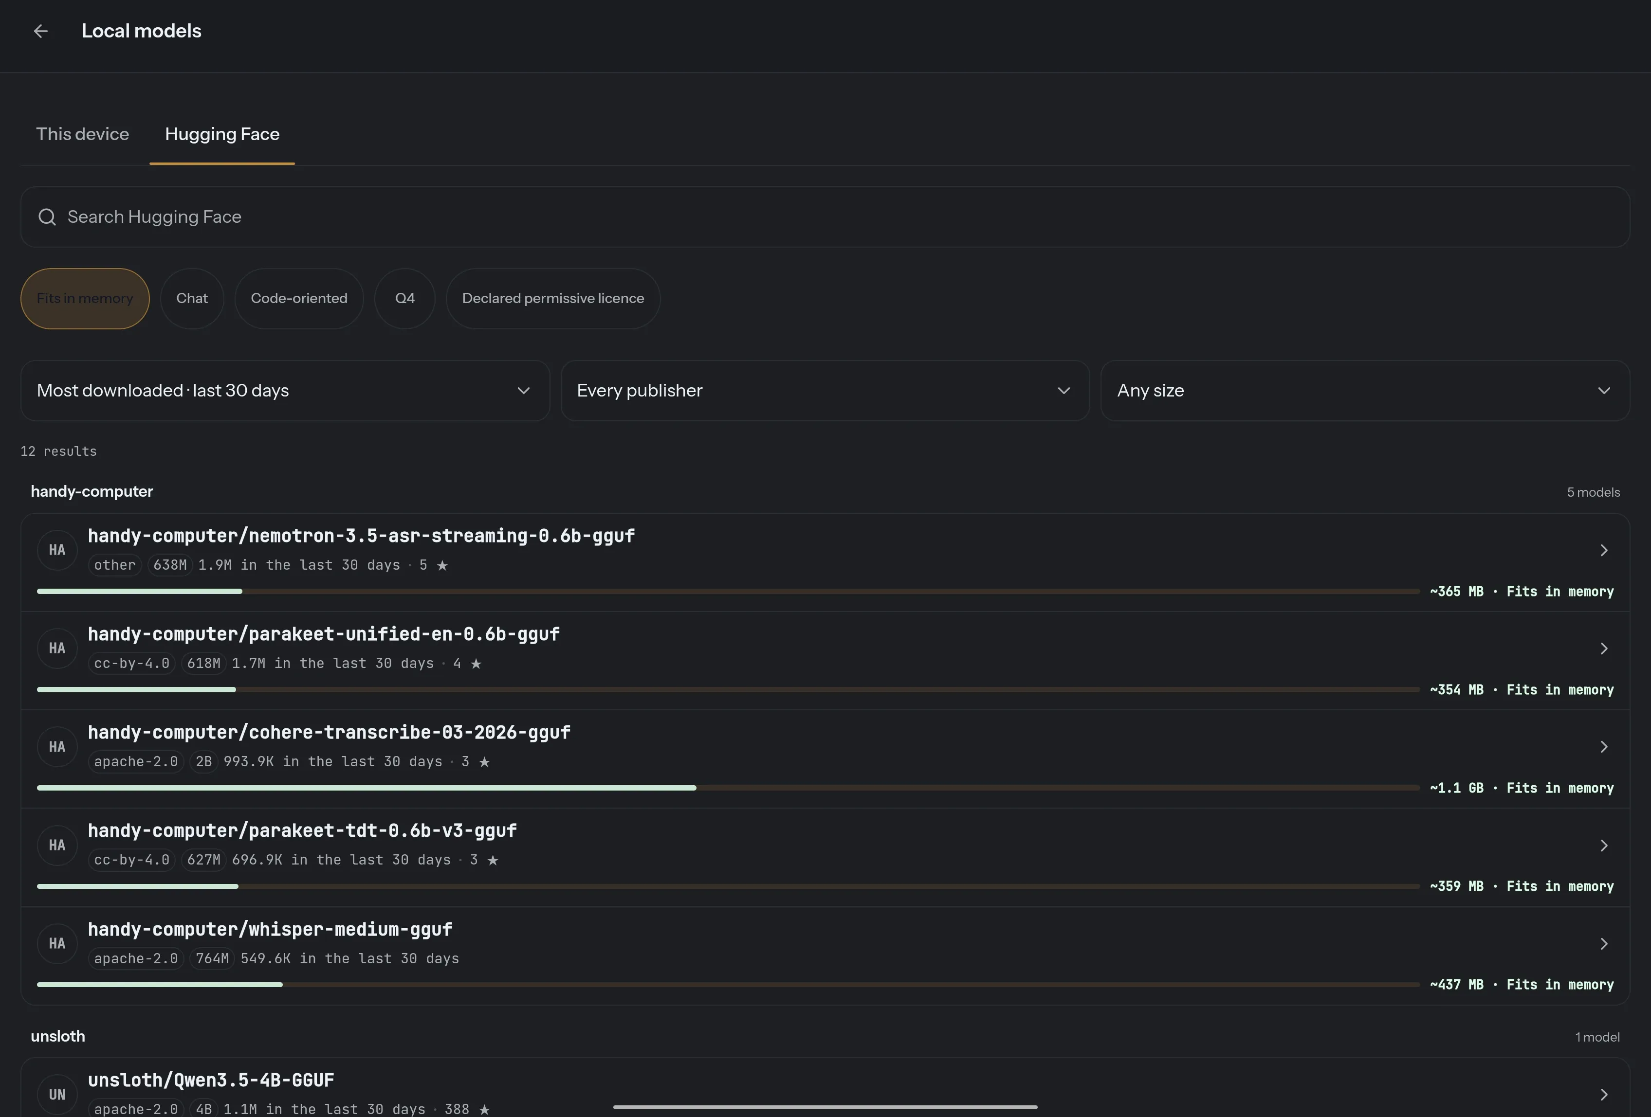Click the unsloth publisher heading
Viewport: 1651px width, 1117px height.
point(57,1036)
